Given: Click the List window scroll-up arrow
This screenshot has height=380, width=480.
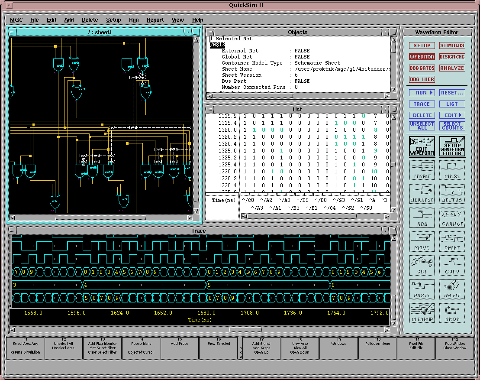Looking at the screenshot, I should [x=394, y=117].
